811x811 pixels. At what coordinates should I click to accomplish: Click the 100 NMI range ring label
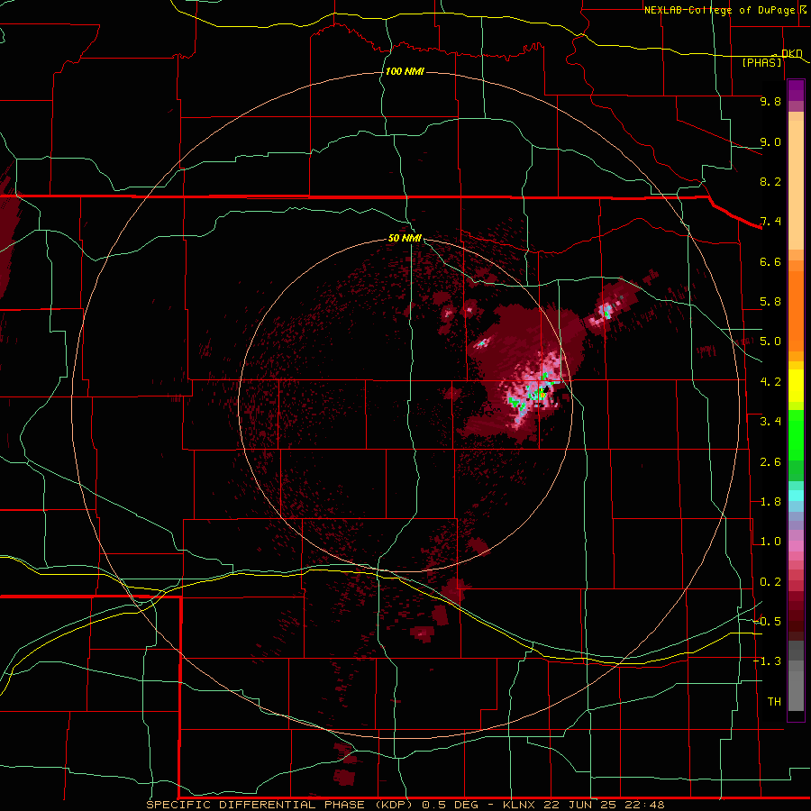[x=405, y=71]
